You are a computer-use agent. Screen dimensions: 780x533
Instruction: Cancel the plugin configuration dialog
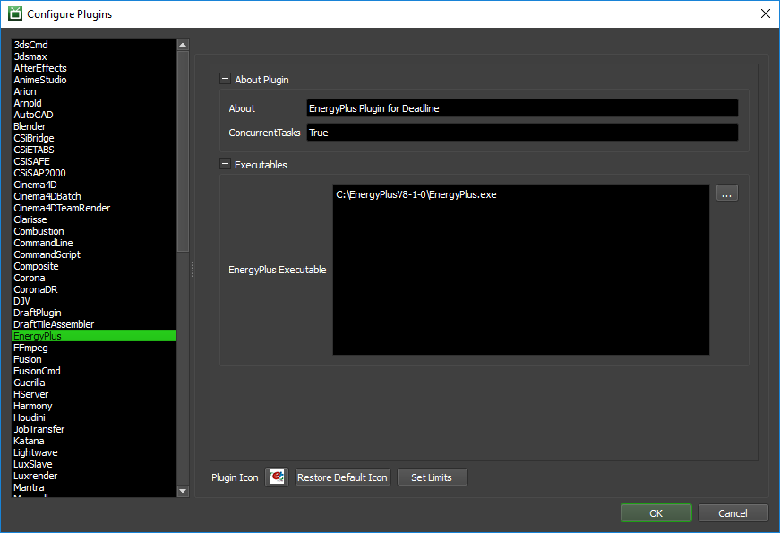pyautogui.click(x=733, y=513)
